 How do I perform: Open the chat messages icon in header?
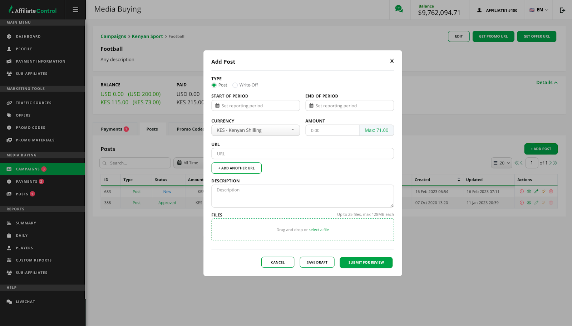399,9
